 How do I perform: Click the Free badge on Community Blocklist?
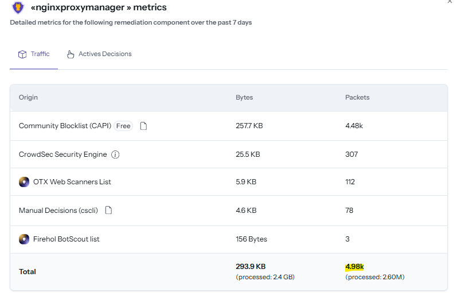[x=123, y=126]
